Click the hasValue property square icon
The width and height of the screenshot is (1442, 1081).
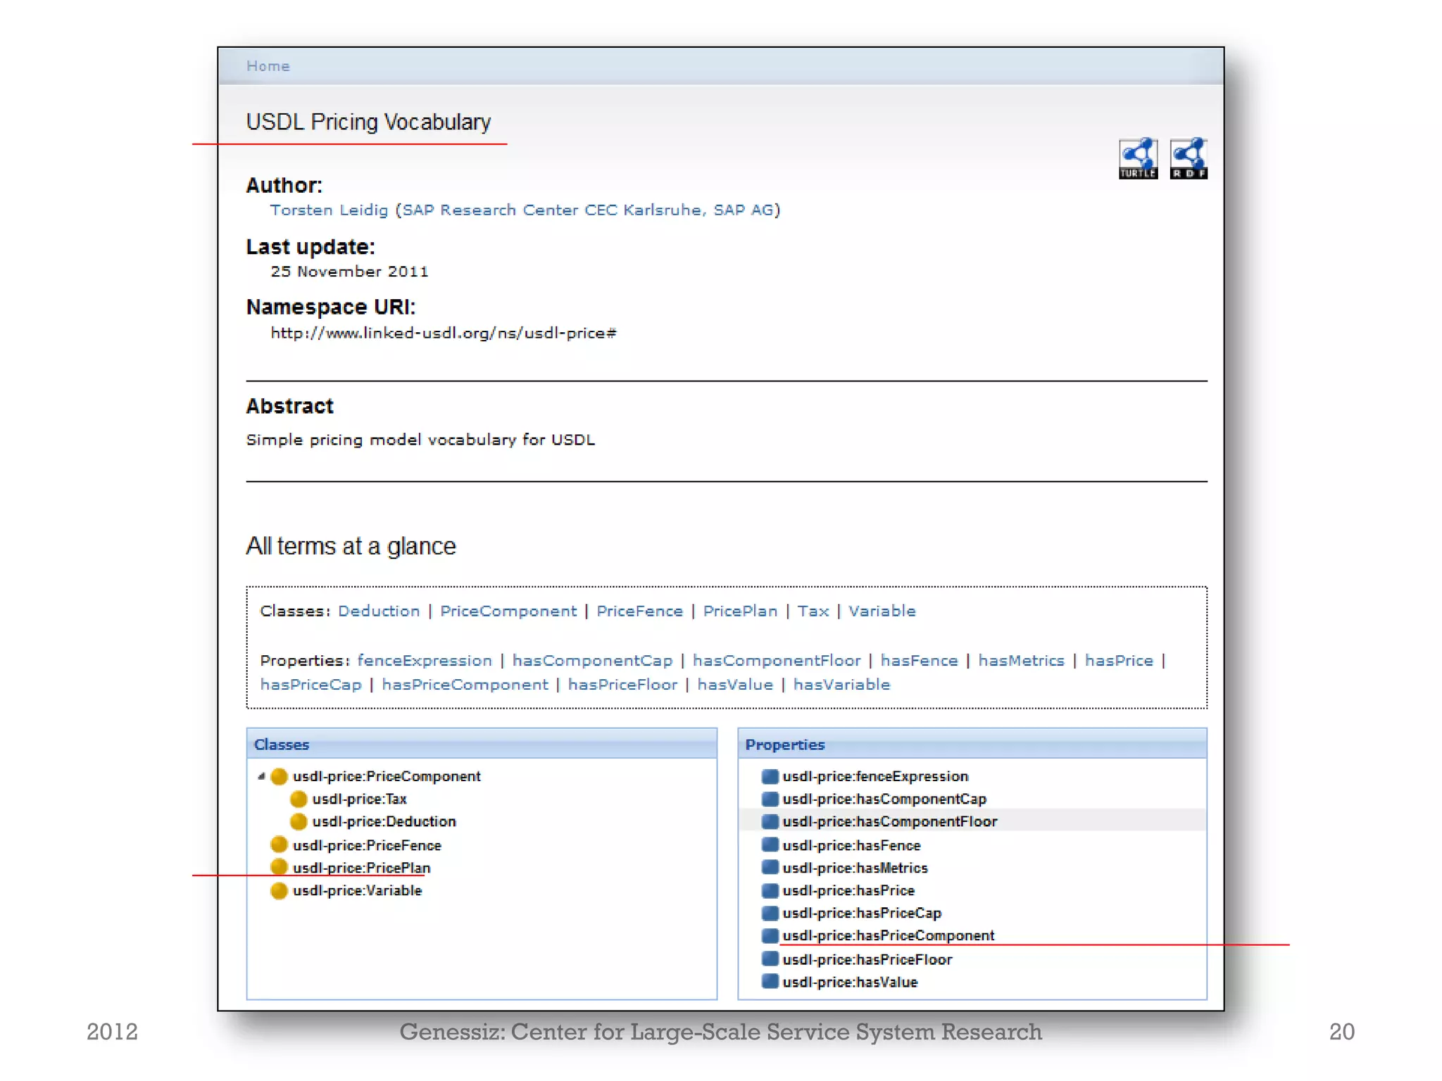coord(770,982)
